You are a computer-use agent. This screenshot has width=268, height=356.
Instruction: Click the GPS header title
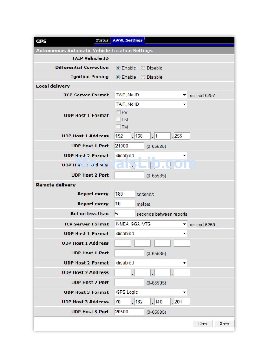click(41, 41)
